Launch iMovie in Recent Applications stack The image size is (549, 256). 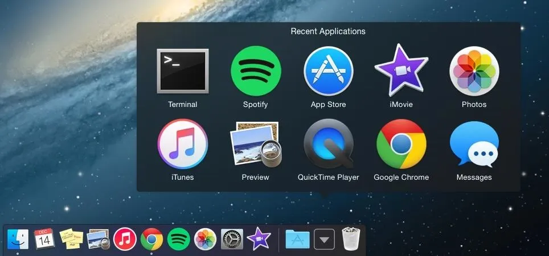(x=401, y=70)
